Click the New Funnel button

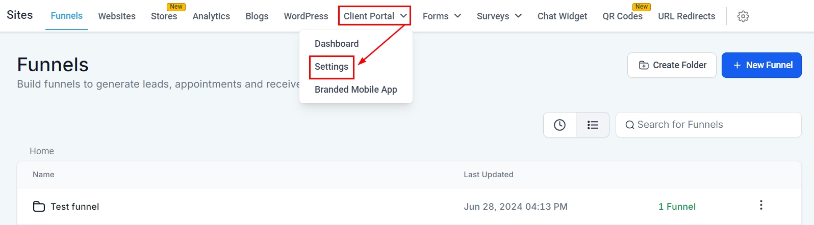pyautogui.click(x=761, y=65)
